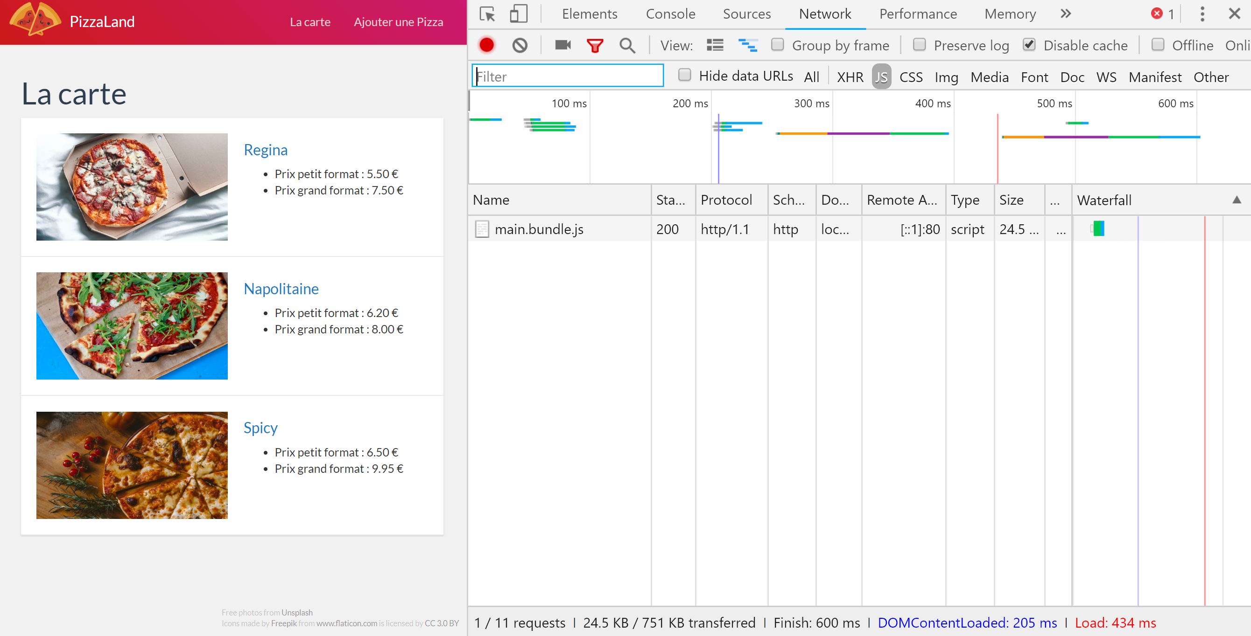This screenshot has height=636, width=1251.
Task: Click the main.bundle.js file icon
Action: coord(482,229)
